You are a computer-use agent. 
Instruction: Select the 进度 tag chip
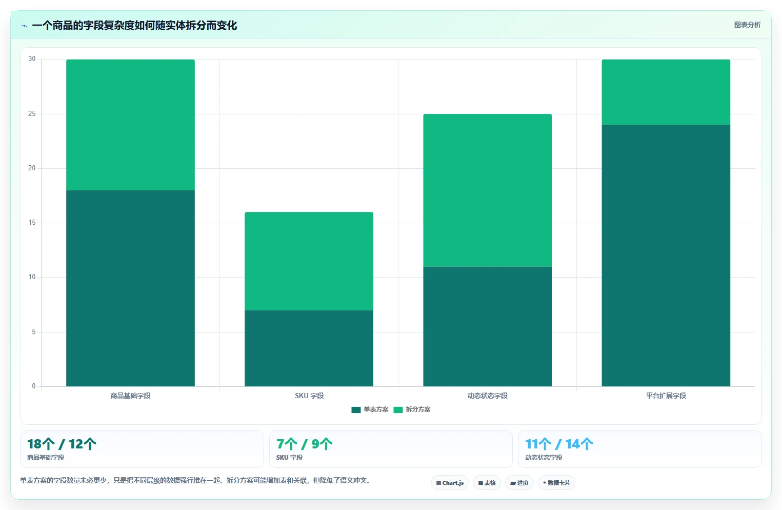(519, 483)
